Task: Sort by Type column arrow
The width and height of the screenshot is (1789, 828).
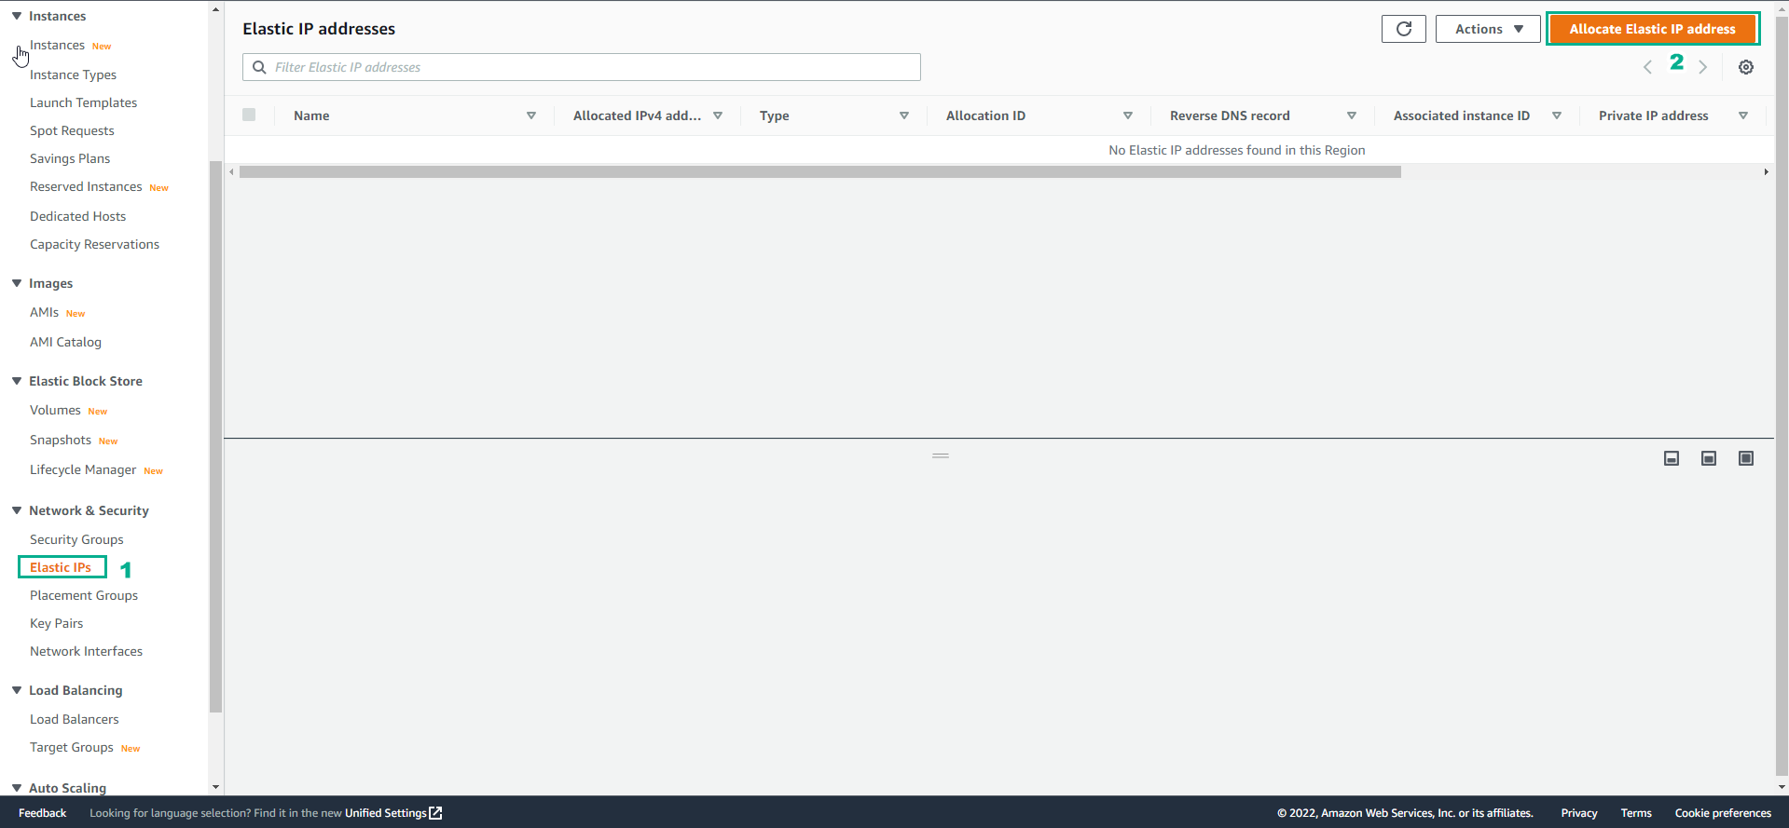Action: (x=904, y=115)
